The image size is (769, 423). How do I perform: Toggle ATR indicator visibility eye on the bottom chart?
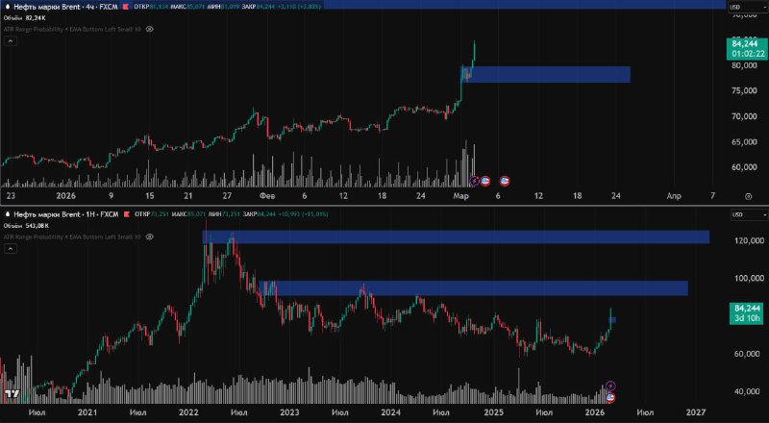(x=149, y=236)
